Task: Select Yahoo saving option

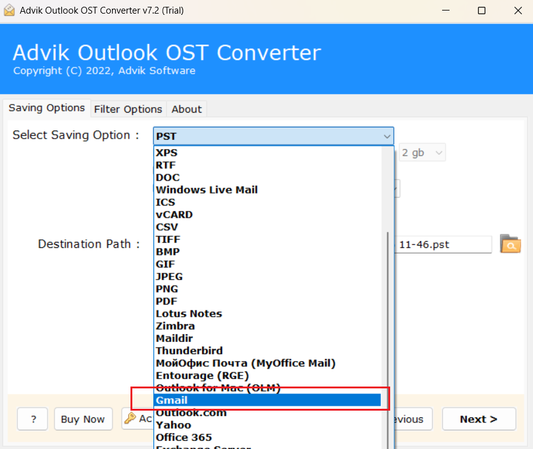Action: click(x=268, y=425)
